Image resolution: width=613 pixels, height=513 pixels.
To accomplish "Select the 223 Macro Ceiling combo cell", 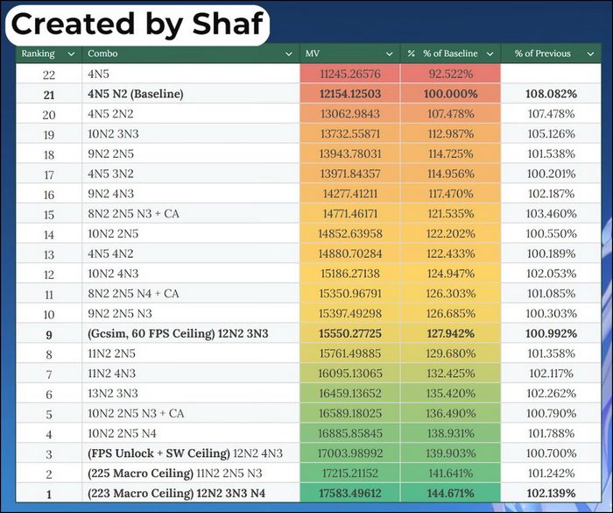I will [x=191, y=493].
